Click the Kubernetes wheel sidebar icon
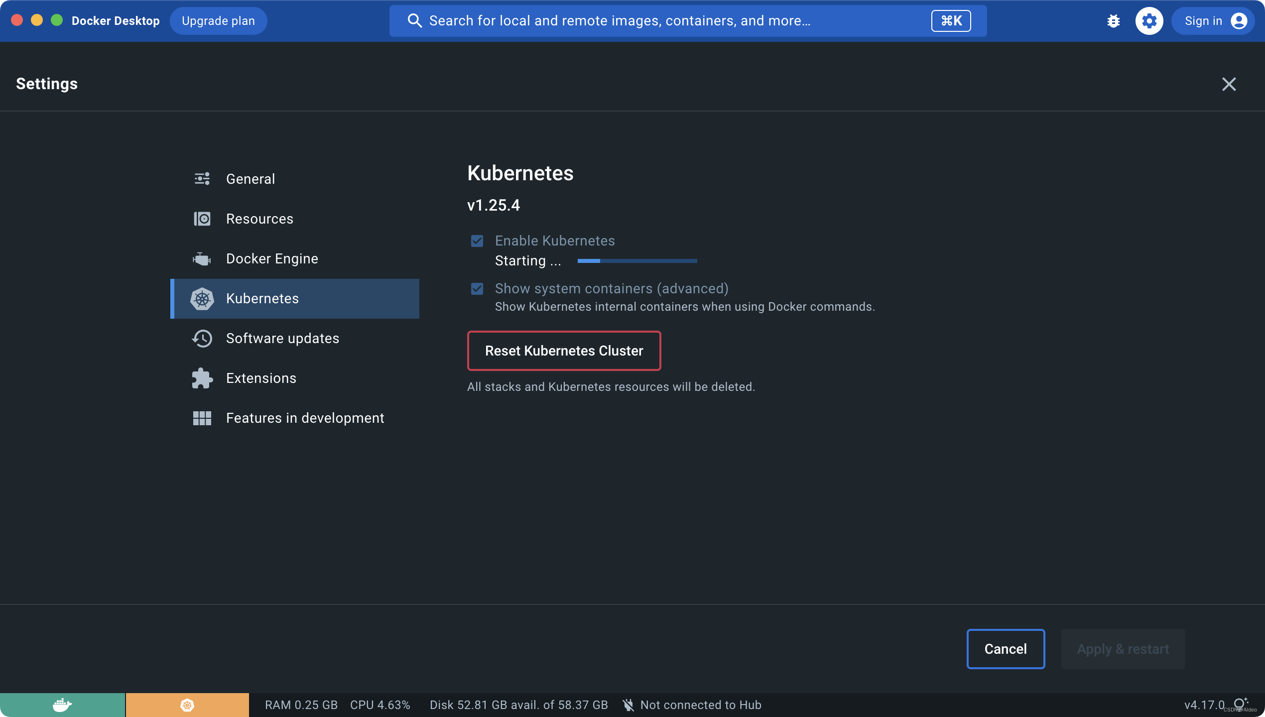The image size is (1265, 717). pos(202,298)
